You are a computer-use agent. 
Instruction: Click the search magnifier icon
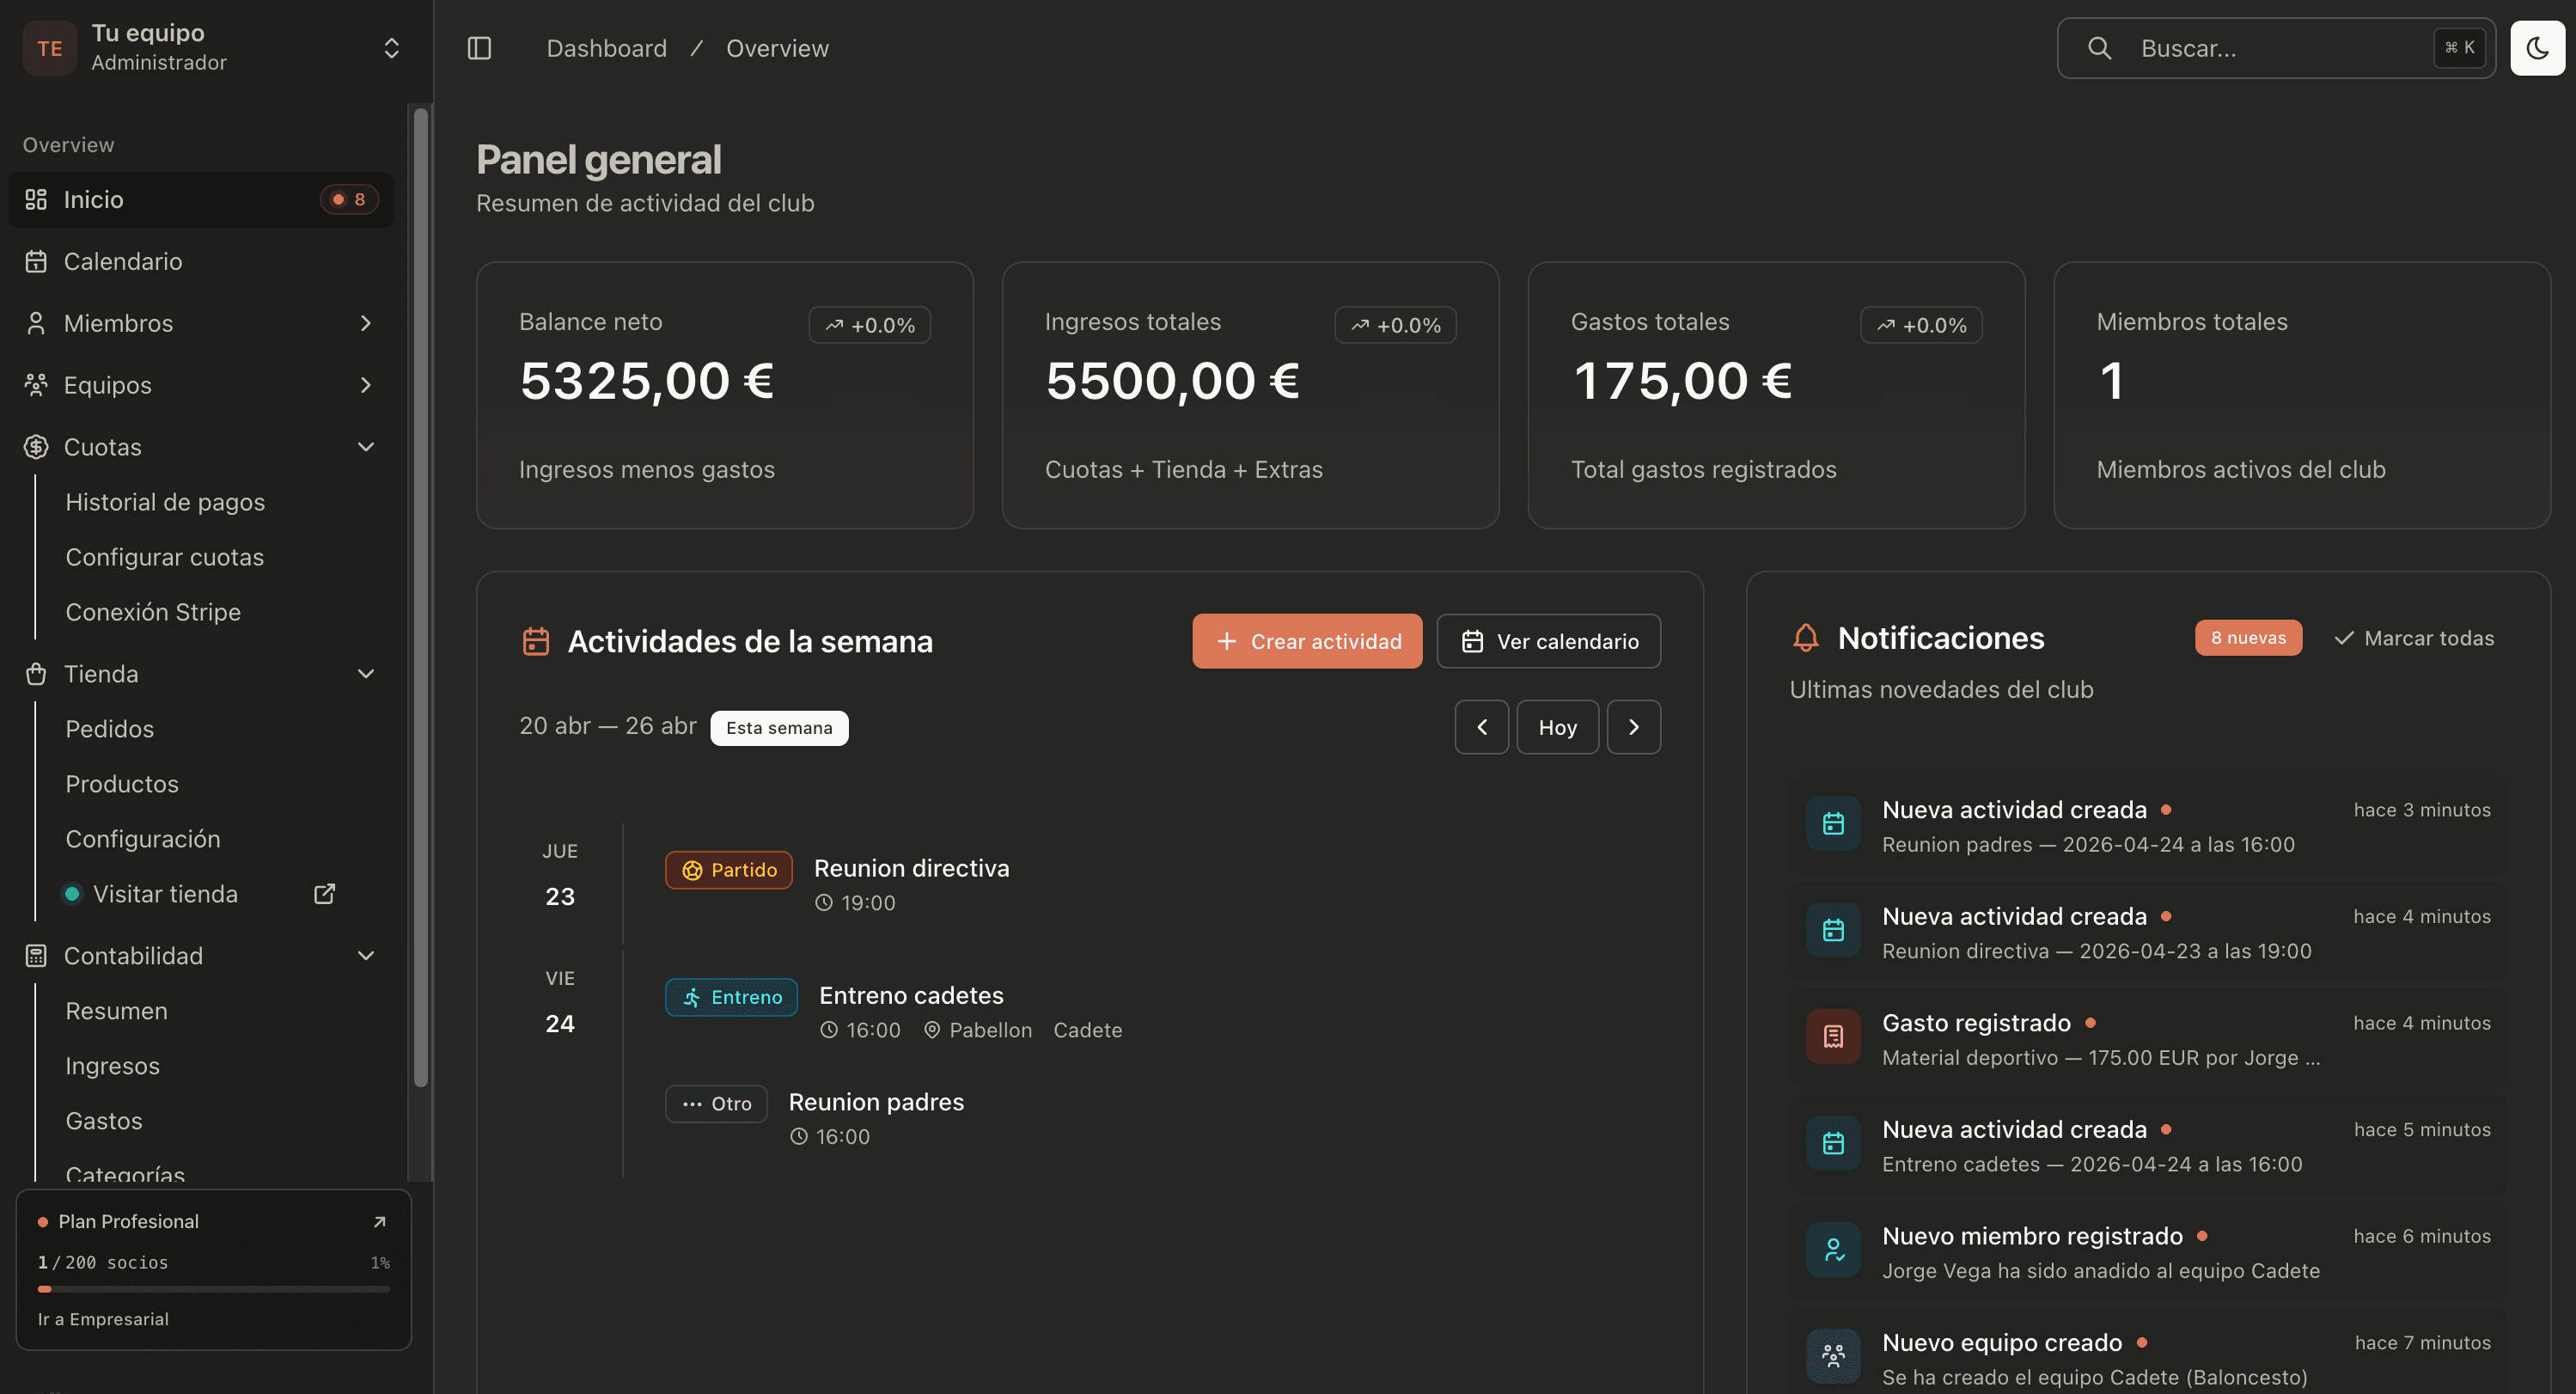[2099, 48]
